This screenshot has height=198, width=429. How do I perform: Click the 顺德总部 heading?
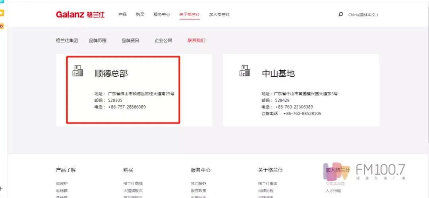click(111, 74)
